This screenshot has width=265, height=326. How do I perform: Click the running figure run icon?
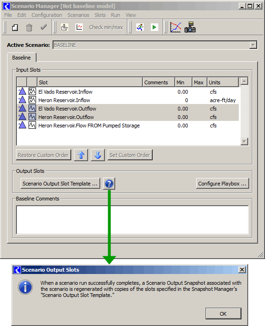[140, 27]
